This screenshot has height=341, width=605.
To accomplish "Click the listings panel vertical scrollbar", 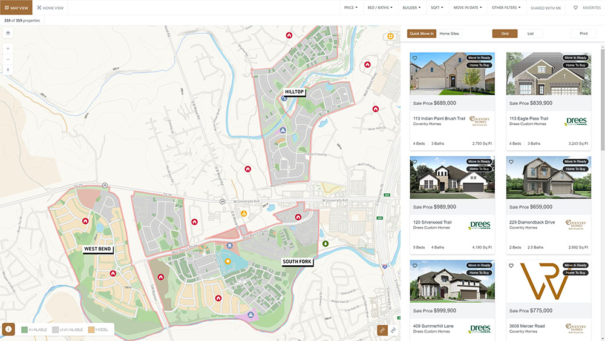I will click(603, 101).
